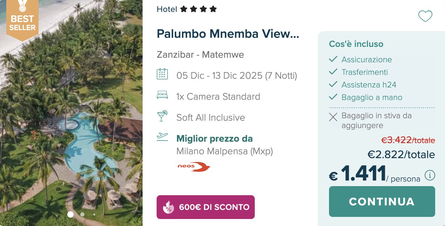Screen dimensions: 445x226
Task: Select the calendar icon next to travel dates
Action: coord(162,75)
